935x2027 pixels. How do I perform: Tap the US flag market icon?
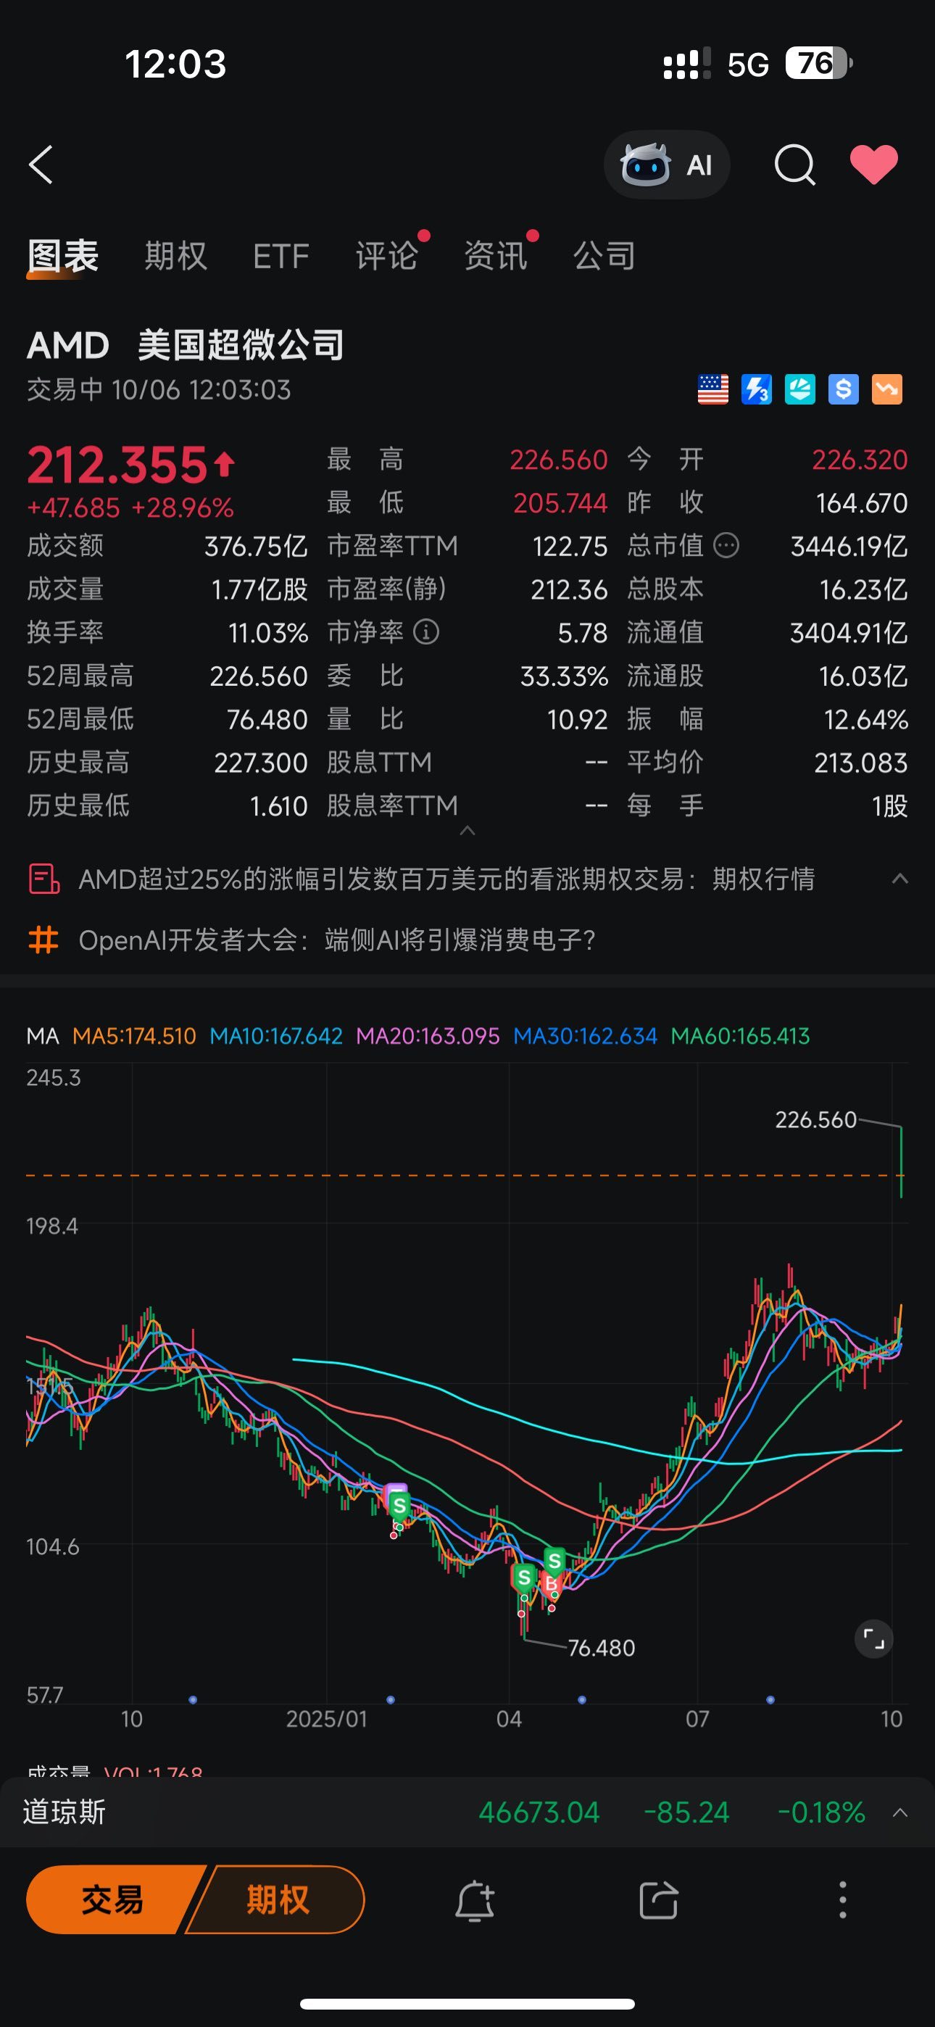tap(713, 389)
